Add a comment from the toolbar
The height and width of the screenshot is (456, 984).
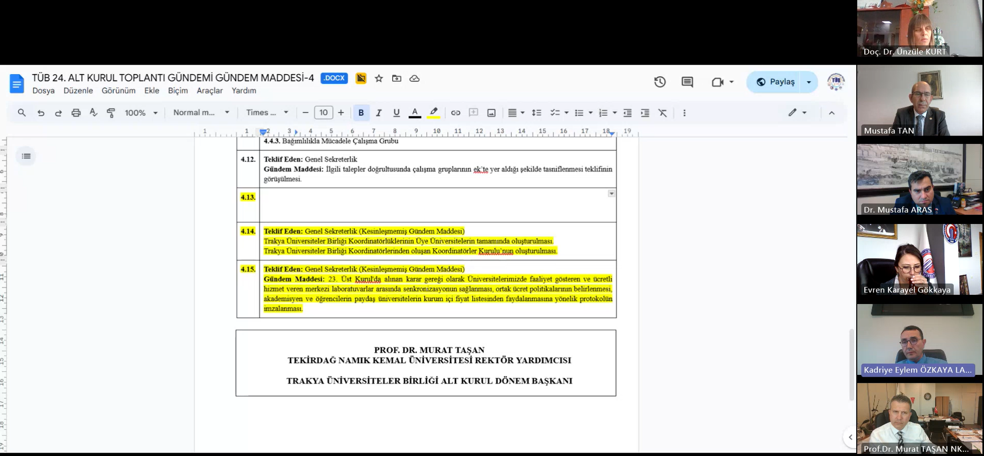point(473,113)
